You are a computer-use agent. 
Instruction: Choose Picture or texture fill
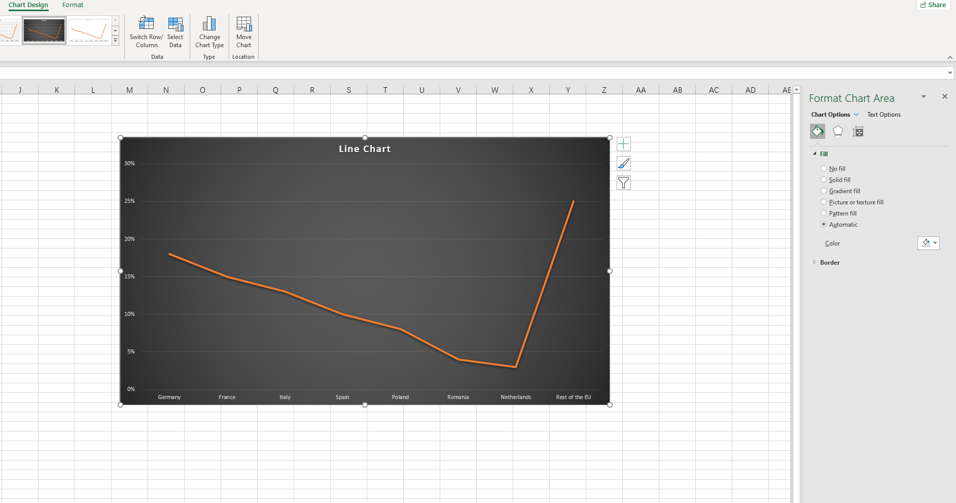(823, 202)
